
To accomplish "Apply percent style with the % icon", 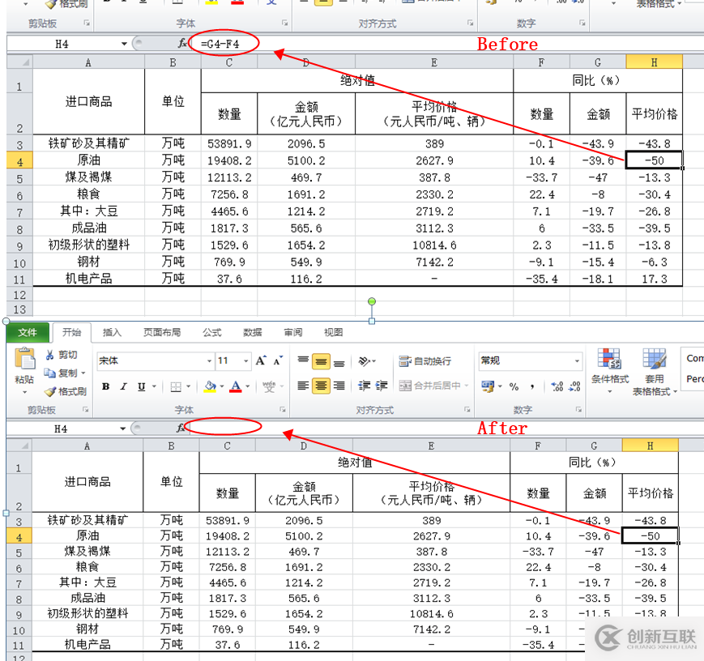I will (514, 386).
